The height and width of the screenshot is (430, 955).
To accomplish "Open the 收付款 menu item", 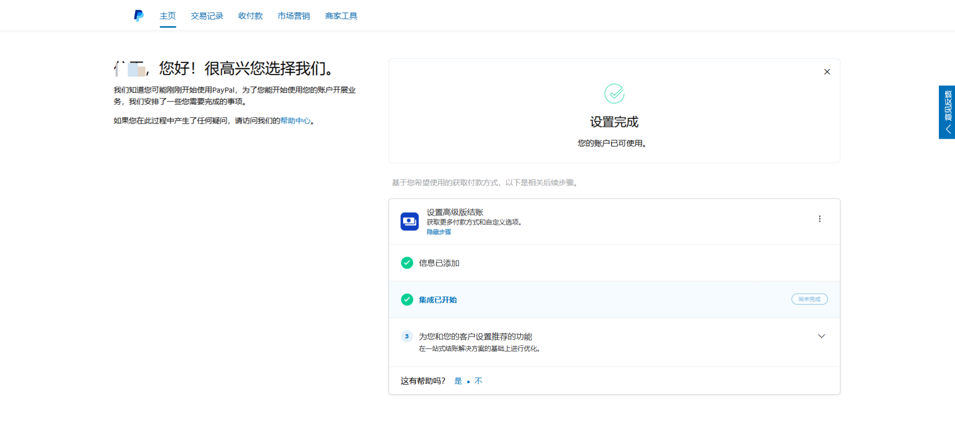I will tap(250, 16).
